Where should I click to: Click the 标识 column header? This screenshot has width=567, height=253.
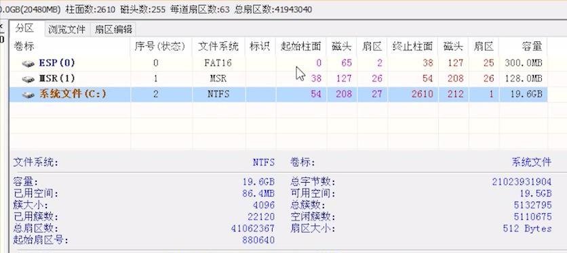260,46
